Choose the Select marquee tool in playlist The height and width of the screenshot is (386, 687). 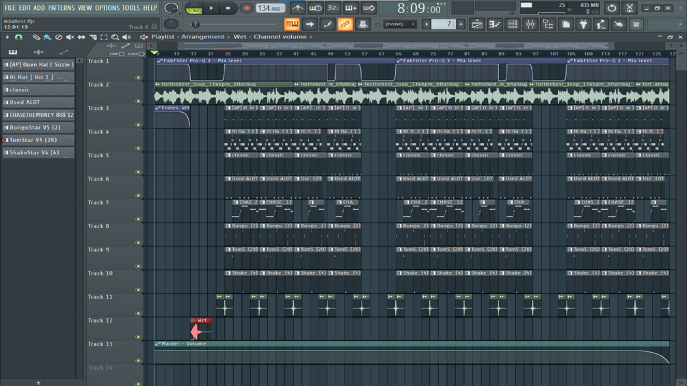point(104,37)
